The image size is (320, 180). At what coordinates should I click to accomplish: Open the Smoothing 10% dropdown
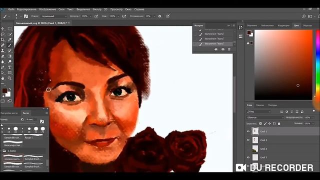coord(154,16)
